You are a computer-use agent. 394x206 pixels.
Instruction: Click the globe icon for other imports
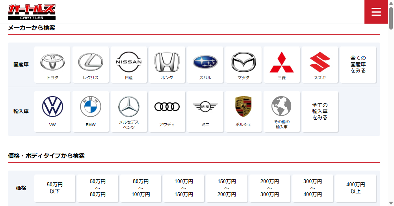point(281,106)
